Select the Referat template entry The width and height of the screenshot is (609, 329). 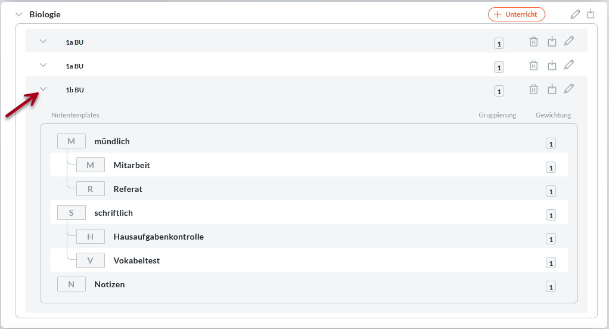(128, 189)
